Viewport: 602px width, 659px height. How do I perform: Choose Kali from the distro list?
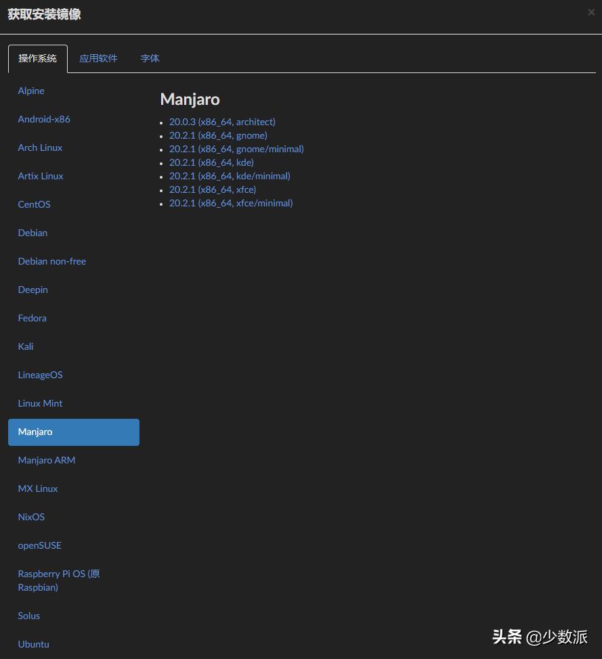26,346
